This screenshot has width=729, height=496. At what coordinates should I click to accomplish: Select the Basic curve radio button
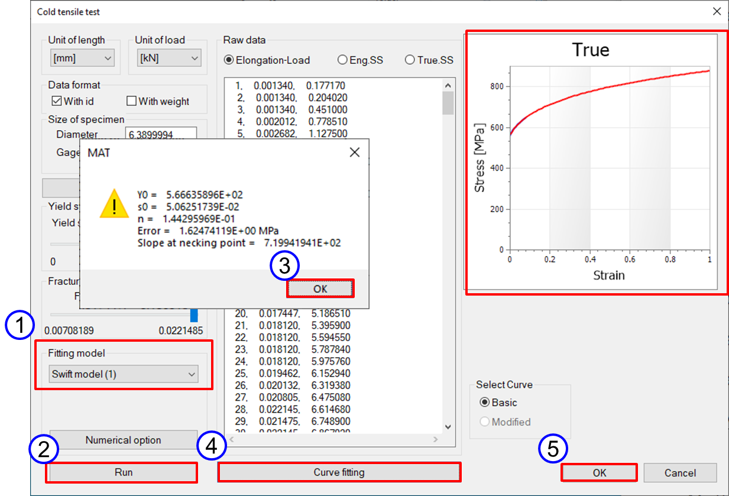pos(485,403)
